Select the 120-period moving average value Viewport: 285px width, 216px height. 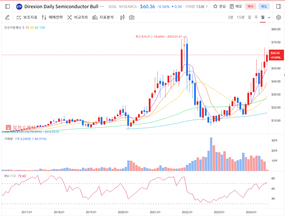tap(42, 28)
